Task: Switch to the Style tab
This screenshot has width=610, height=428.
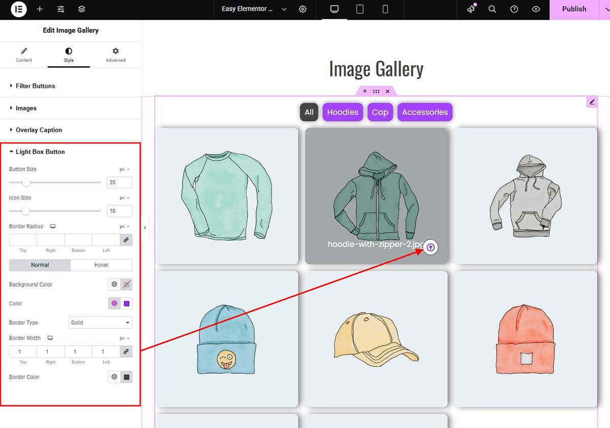Action: 69,55
